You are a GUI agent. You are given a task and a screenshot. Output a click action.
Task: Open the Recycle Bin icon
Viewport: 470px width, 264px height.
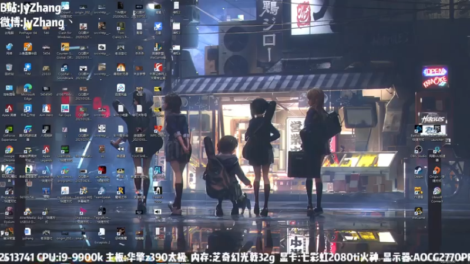click(9, 69)
